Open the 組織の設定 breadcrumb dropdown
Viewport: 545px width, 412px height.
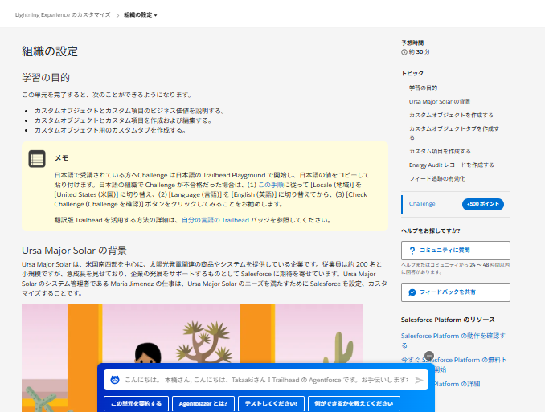[141, 15]
